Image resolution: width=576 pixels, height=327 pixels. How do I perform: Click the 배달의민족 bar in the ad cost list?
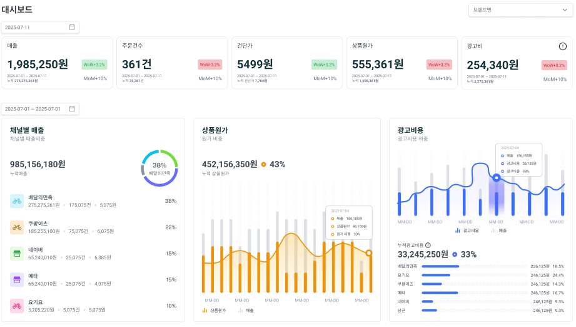tap(440, 266)
